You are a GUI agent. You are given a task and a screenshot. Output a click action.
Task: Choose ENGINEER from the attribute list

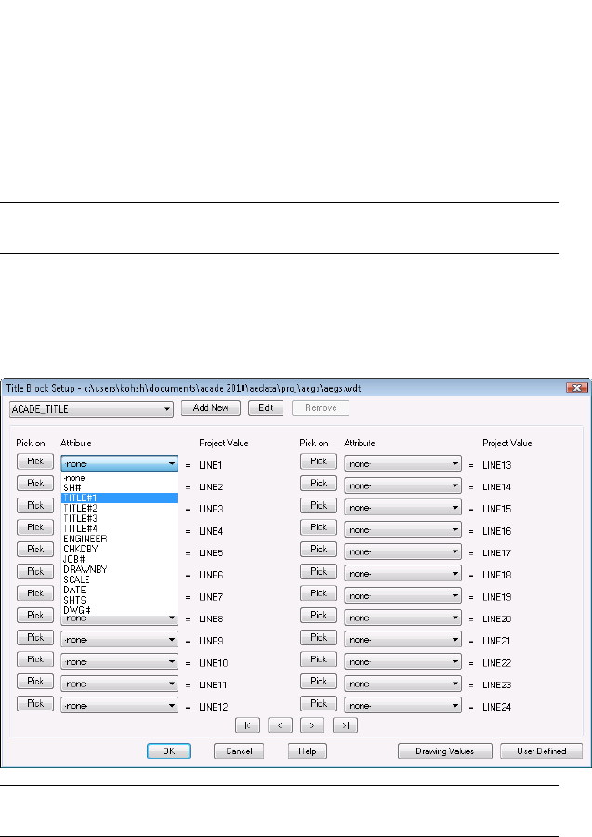[120, 538]
